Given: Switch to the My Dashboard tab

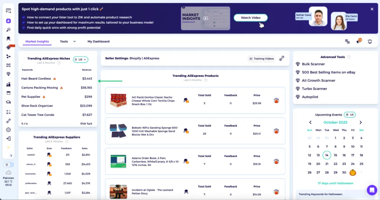Looking at the screenshot, I should 98,42.
